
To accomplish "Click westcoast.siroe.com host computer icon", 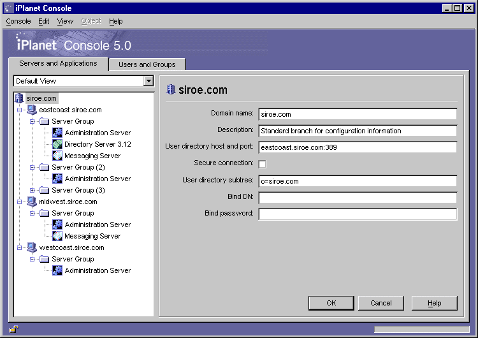I will [32, 247].
